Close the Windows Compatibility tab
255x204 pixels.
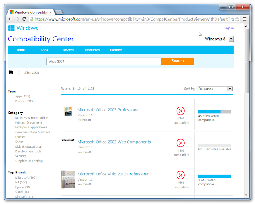click(51, 12)
